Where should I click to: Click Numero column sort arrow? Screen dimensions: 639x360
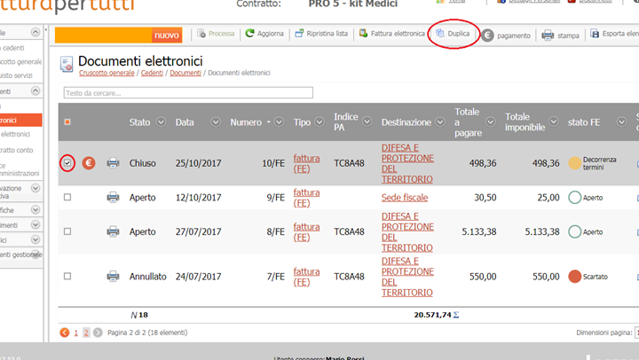coord(269,122)
